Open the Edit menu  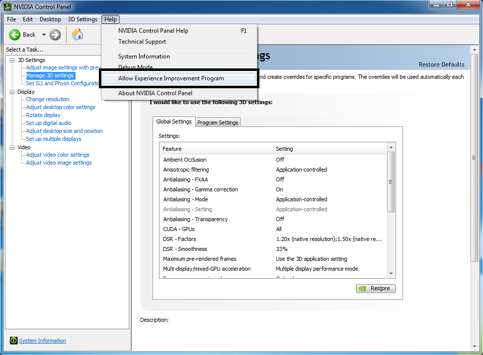tap(28, 19)
